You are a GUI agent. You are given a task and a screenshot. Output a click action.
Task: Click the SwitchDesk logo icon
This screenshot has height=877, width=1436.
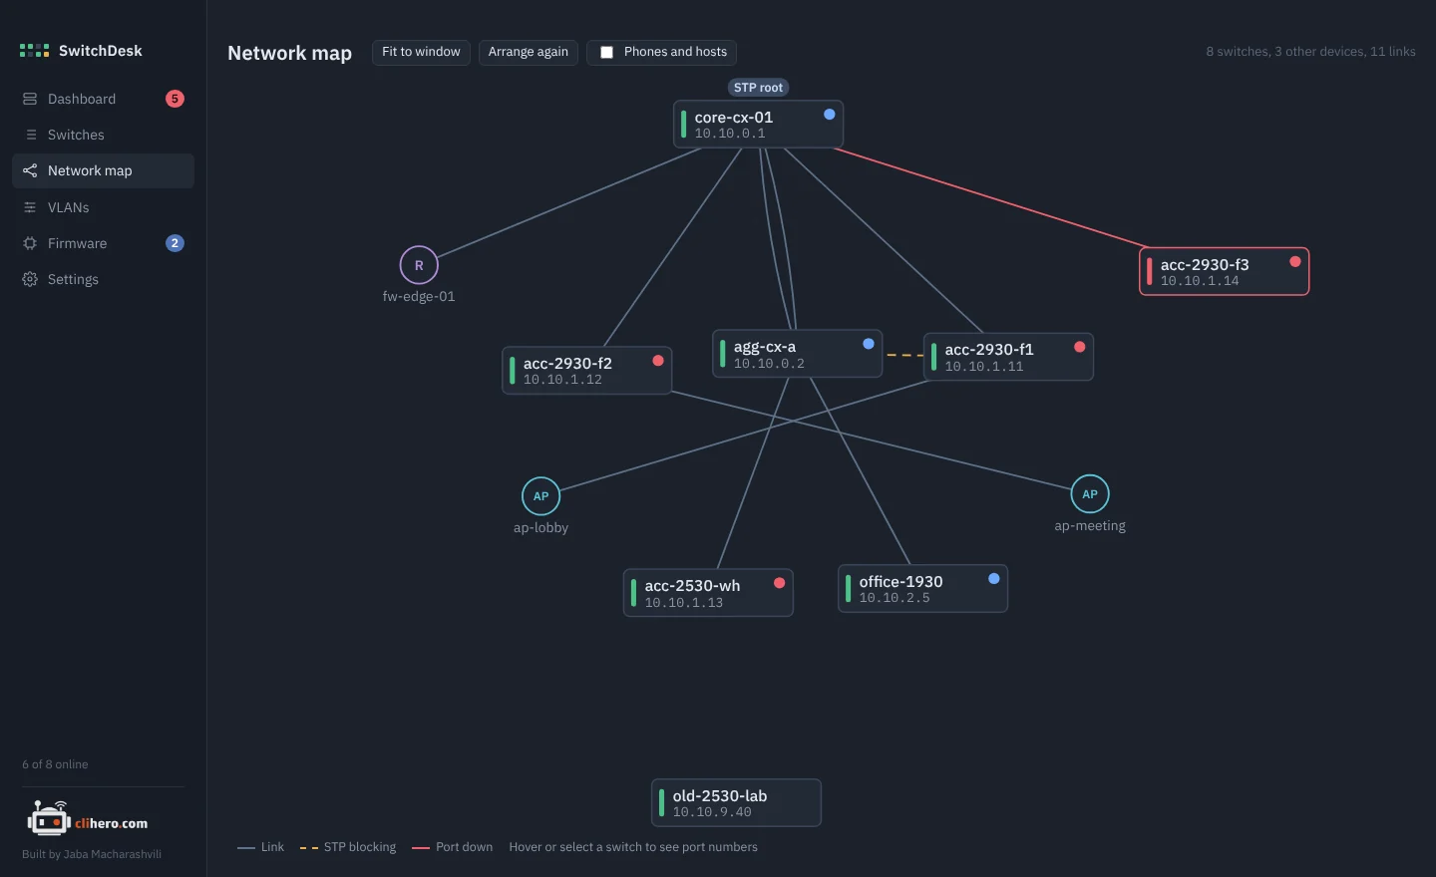pos(34,51)
